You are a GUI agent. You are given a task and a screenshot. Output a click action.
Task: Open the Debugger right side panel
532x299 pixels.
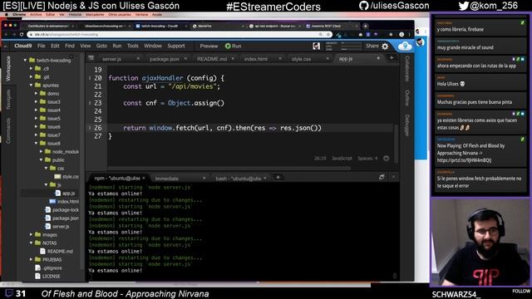(x=407, y=125)
